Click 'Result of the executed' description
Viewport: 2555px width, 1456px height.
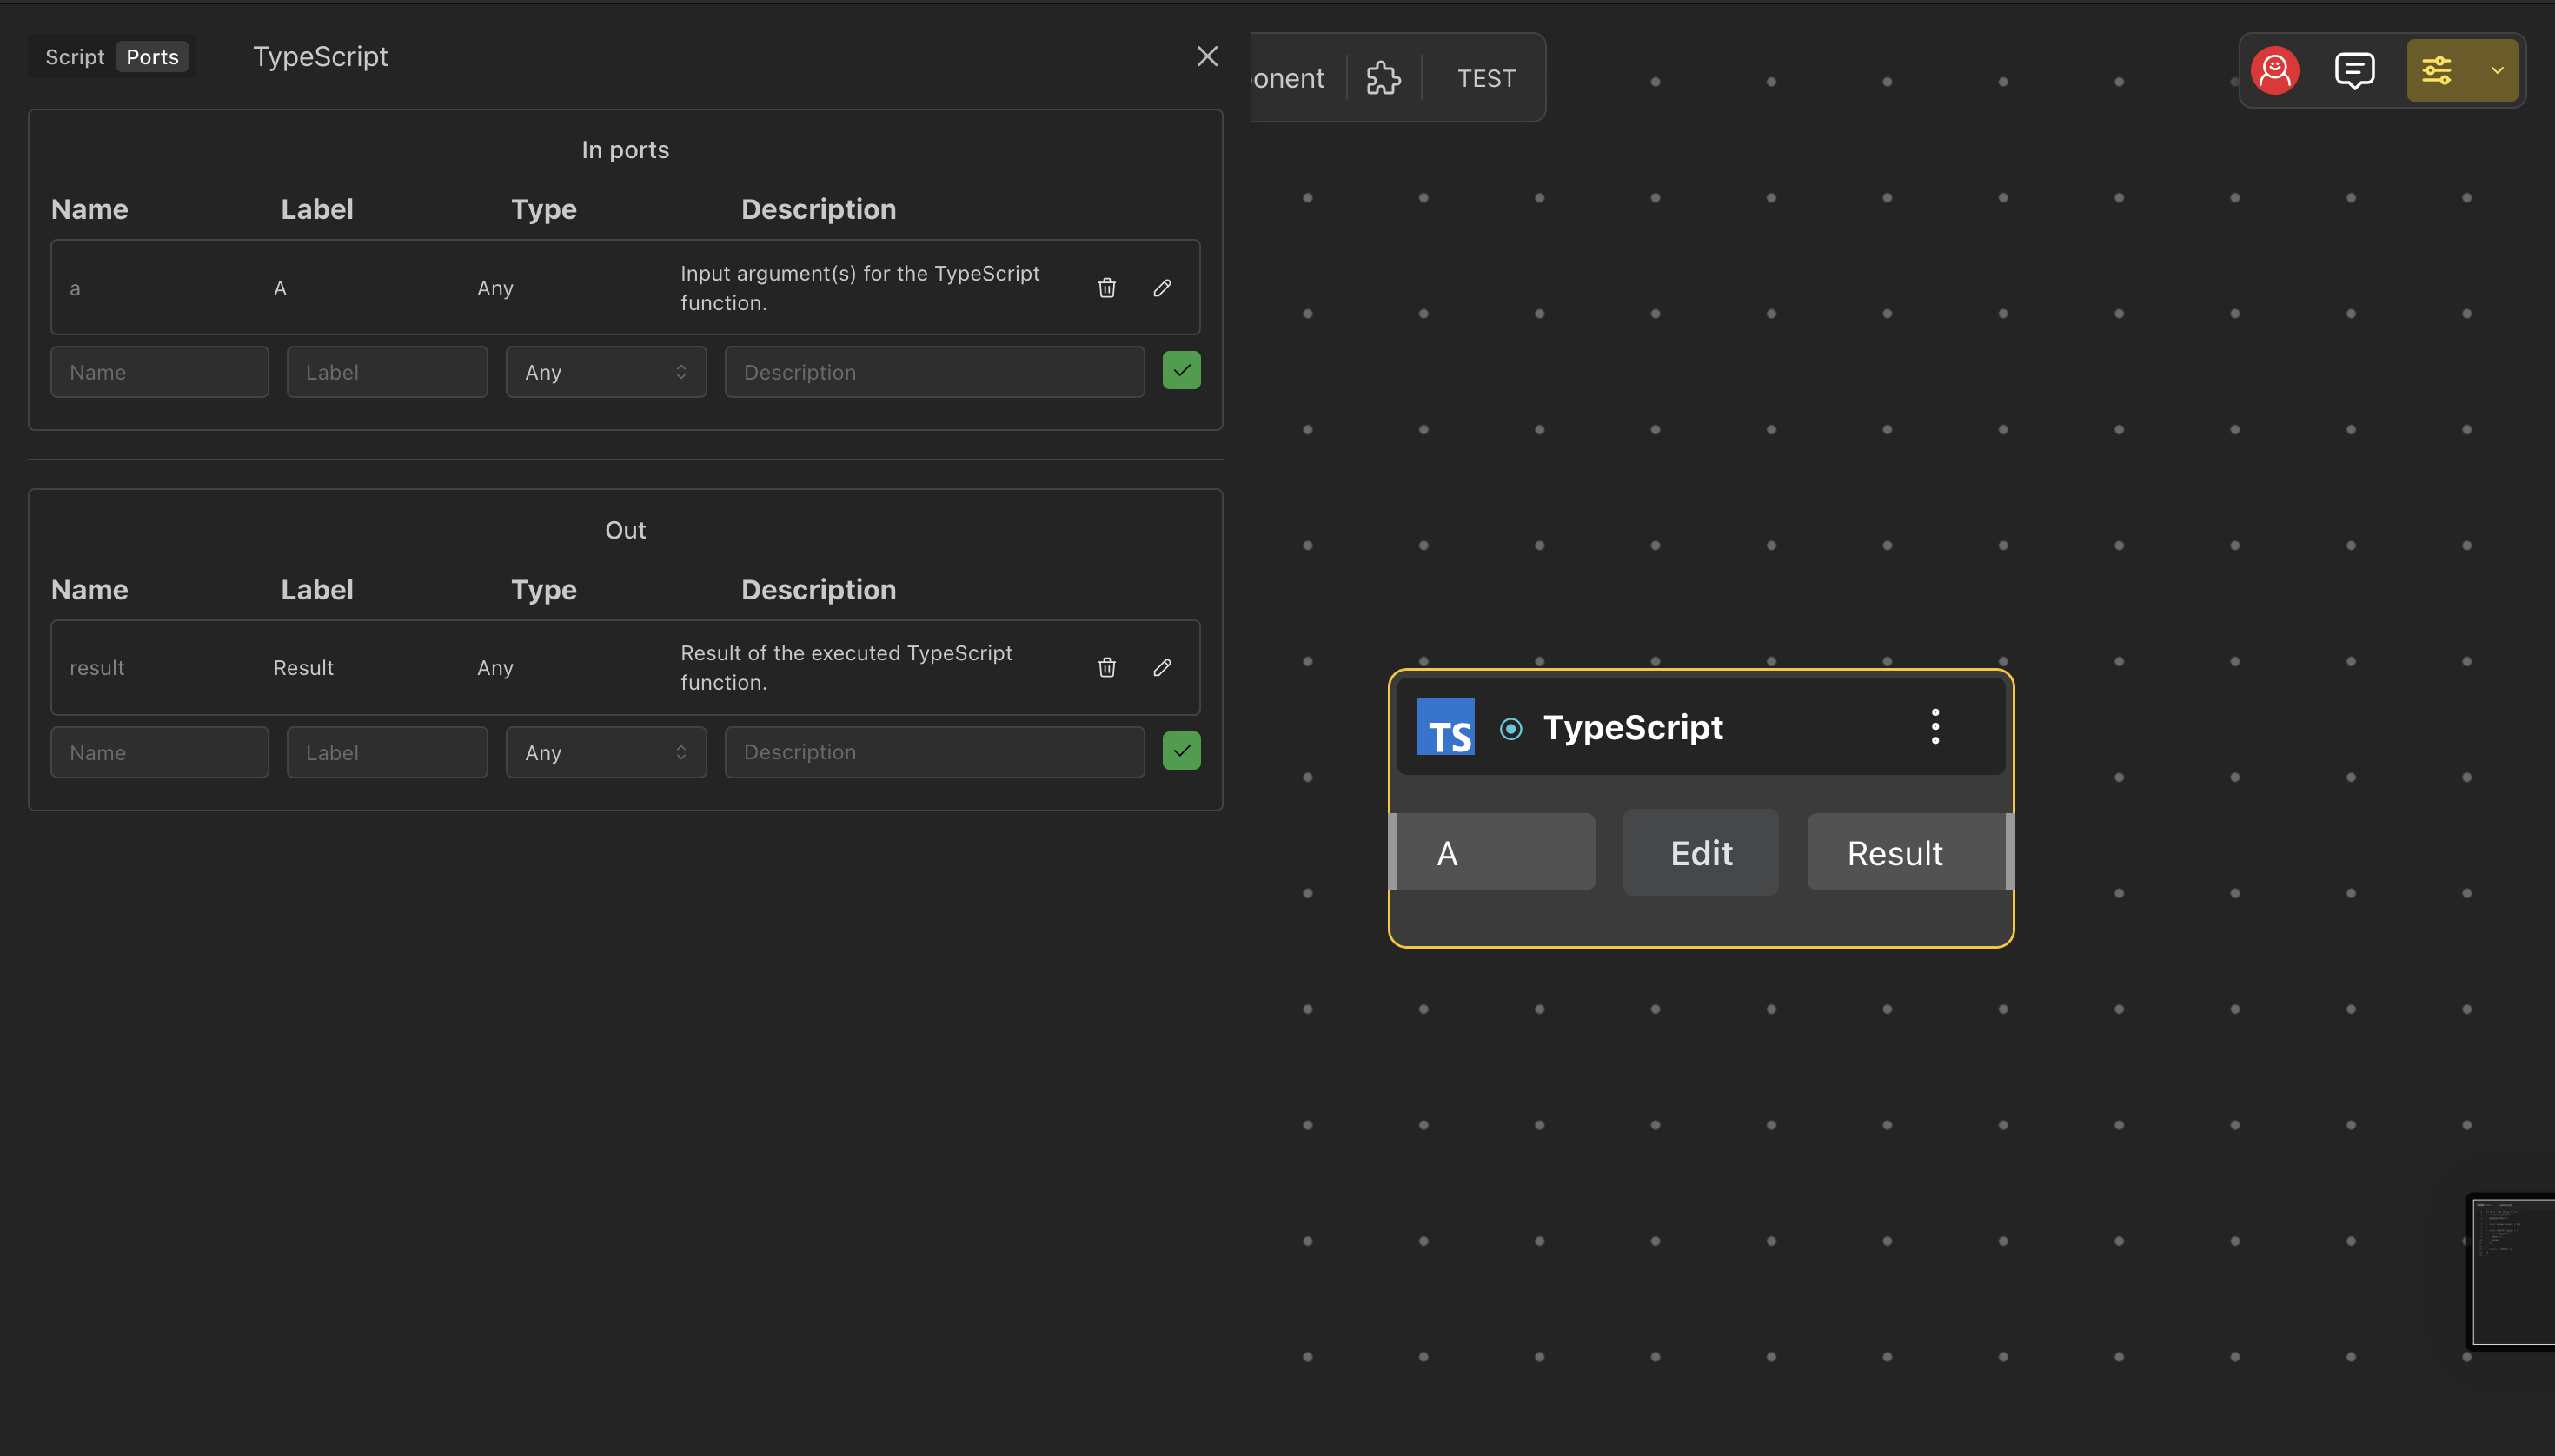tap(846, 667)
